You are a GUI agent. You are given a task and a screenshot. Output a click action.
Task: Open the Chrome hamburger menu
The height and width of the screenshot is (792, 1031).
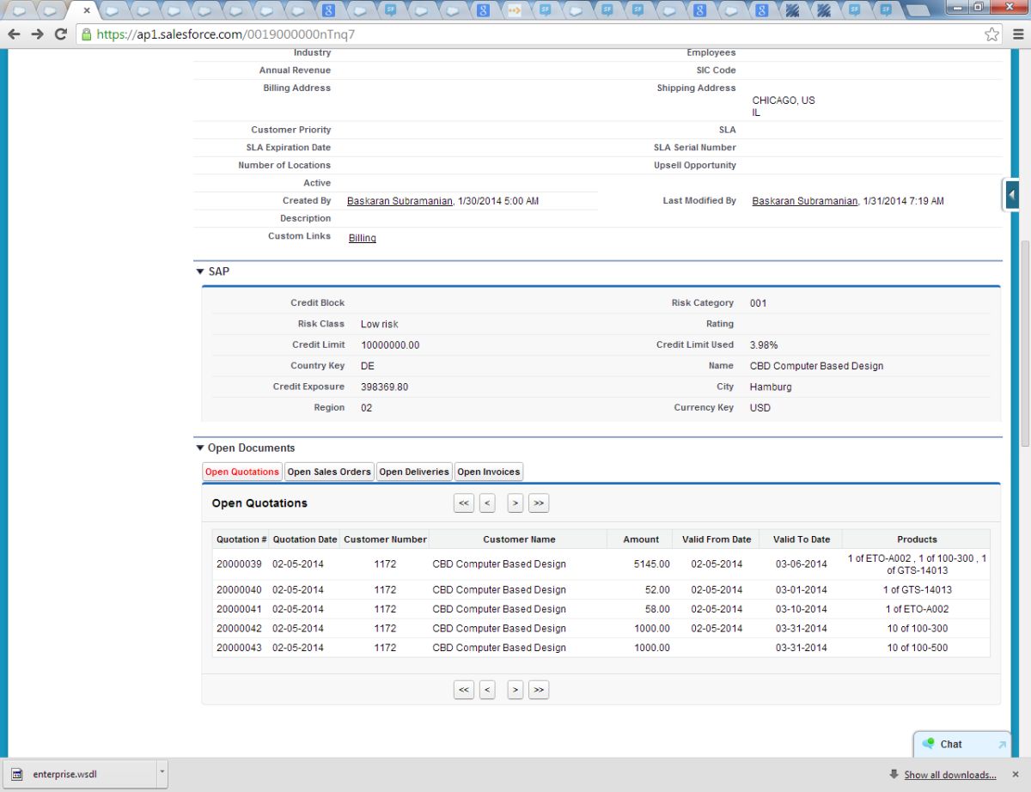[1017, 34]
